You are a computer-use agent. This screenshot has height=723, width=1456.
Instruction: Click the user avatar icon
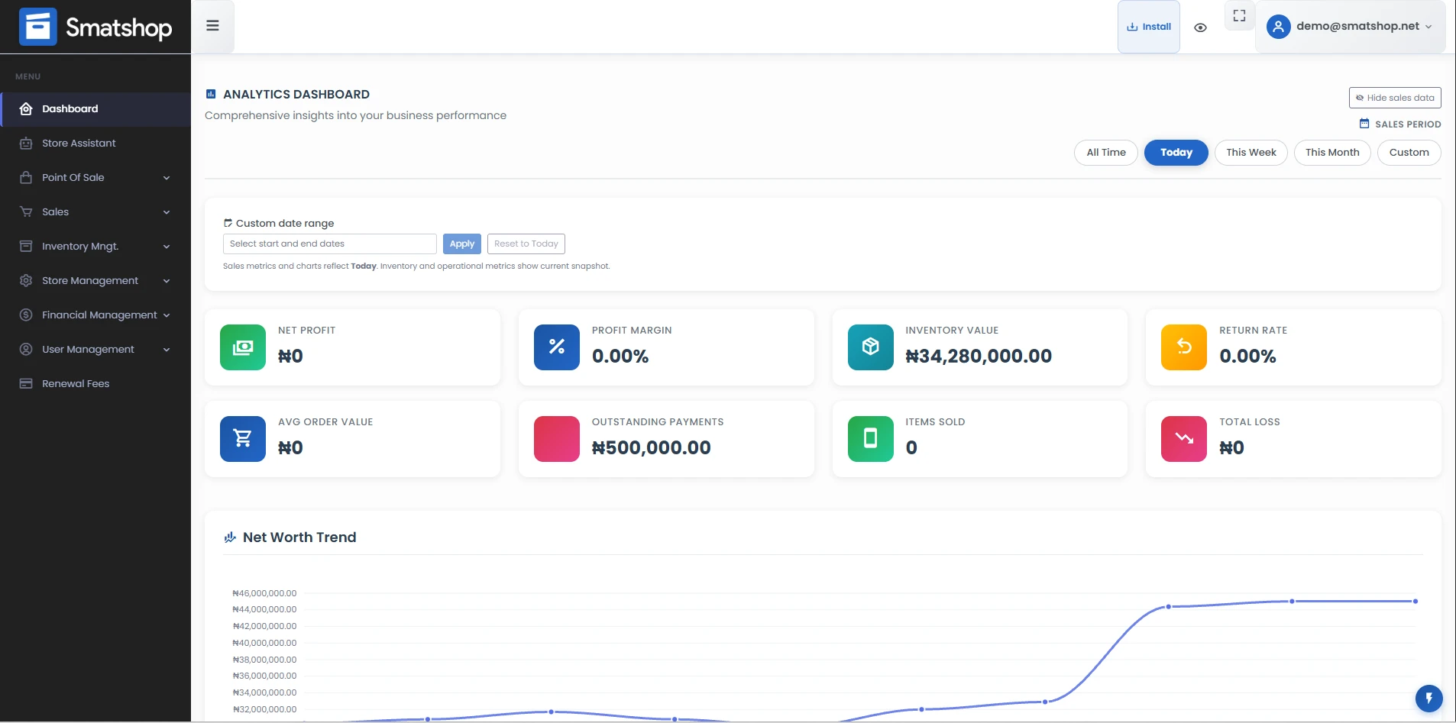[1278, 27]
